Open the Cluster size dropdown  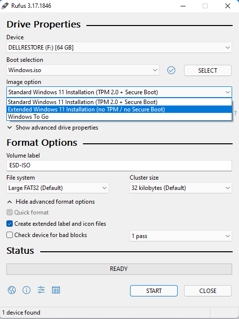click(x=181, y=188)
